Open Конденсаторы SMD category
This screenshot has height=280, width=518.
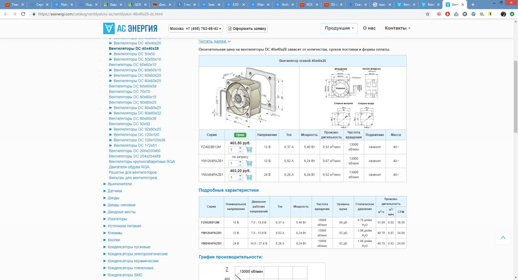pyautogui.click(x=125, y=275)
